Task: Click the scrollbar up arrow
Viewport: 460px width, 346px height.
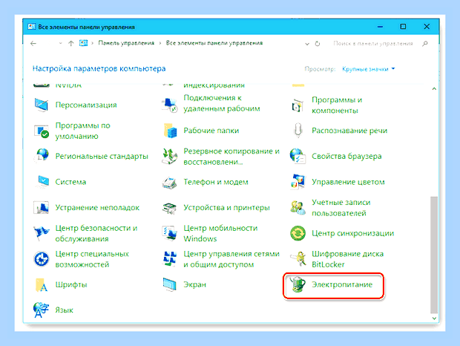Action: (434, 88)
